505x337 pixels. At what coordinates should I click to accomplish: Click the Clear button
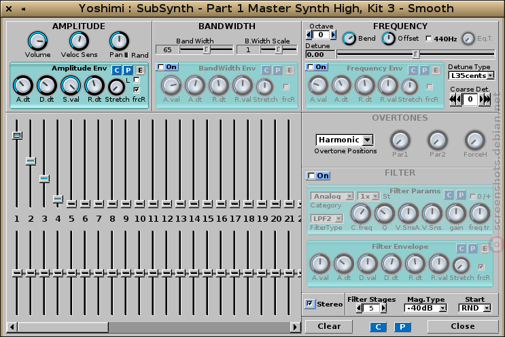pos(329,326)
